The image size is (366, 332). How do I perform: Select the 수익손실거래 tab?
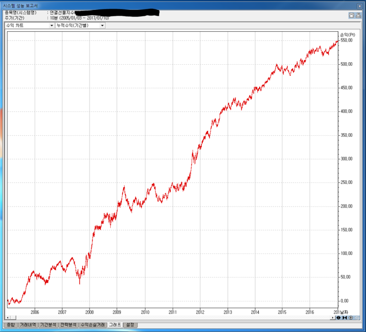(x=93, y=325)
